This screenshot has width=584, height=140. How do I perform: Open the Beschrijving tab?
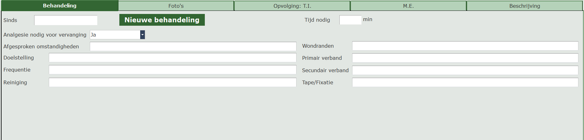click(525, 6)
